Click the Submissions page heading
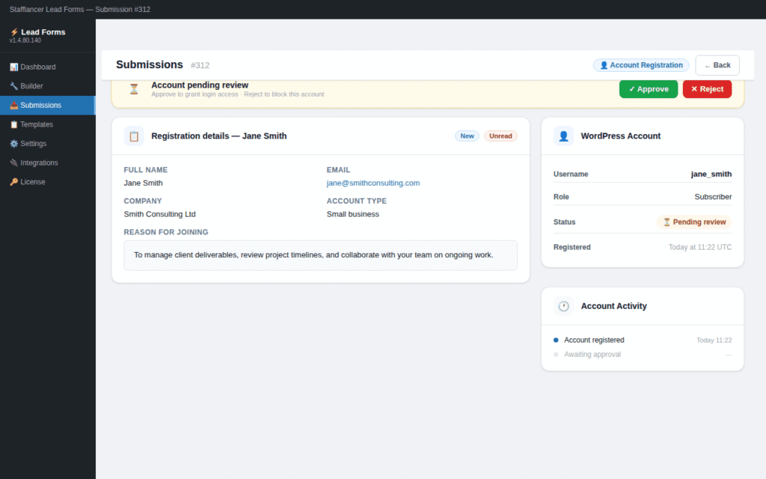The image size is (766, 479). (150, 64)
